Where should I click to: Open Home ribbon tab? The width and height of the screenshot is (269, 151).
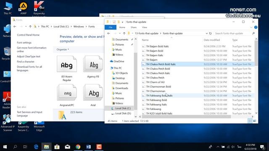(122, 27)
